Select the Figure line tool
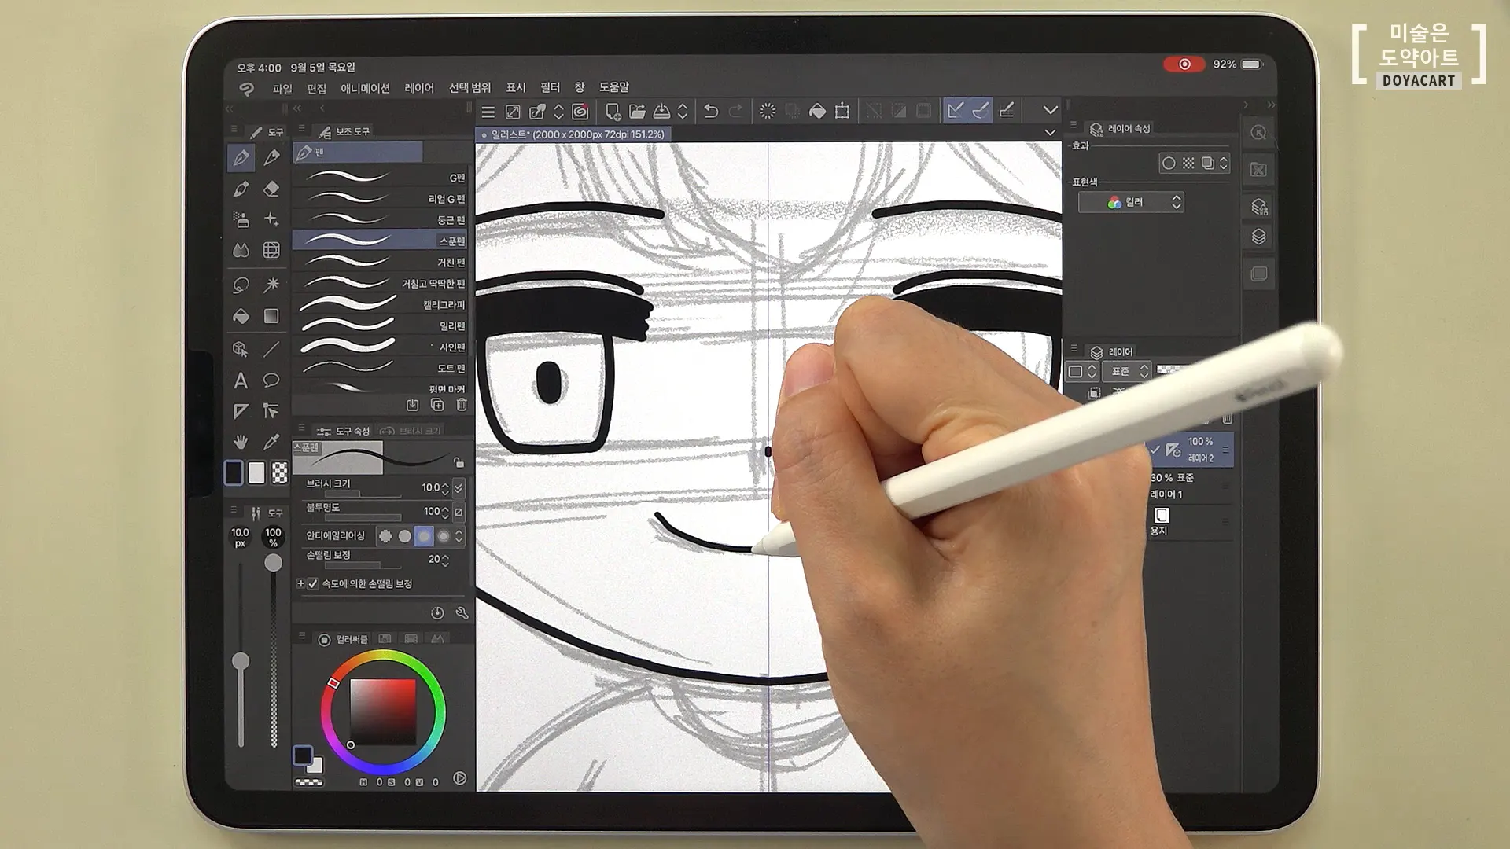The width and height of the screenshot is (1510, 849). click(x=271, y=348)
